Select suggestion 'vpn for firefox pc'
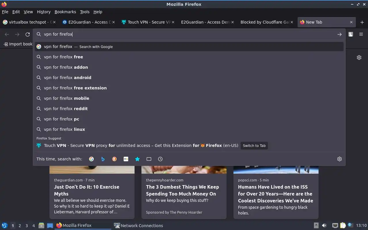368x230 pixels. (x=189, y=119)
